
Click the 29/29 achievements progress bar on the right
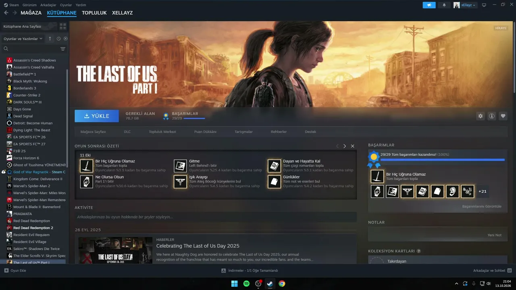[442, 160]
